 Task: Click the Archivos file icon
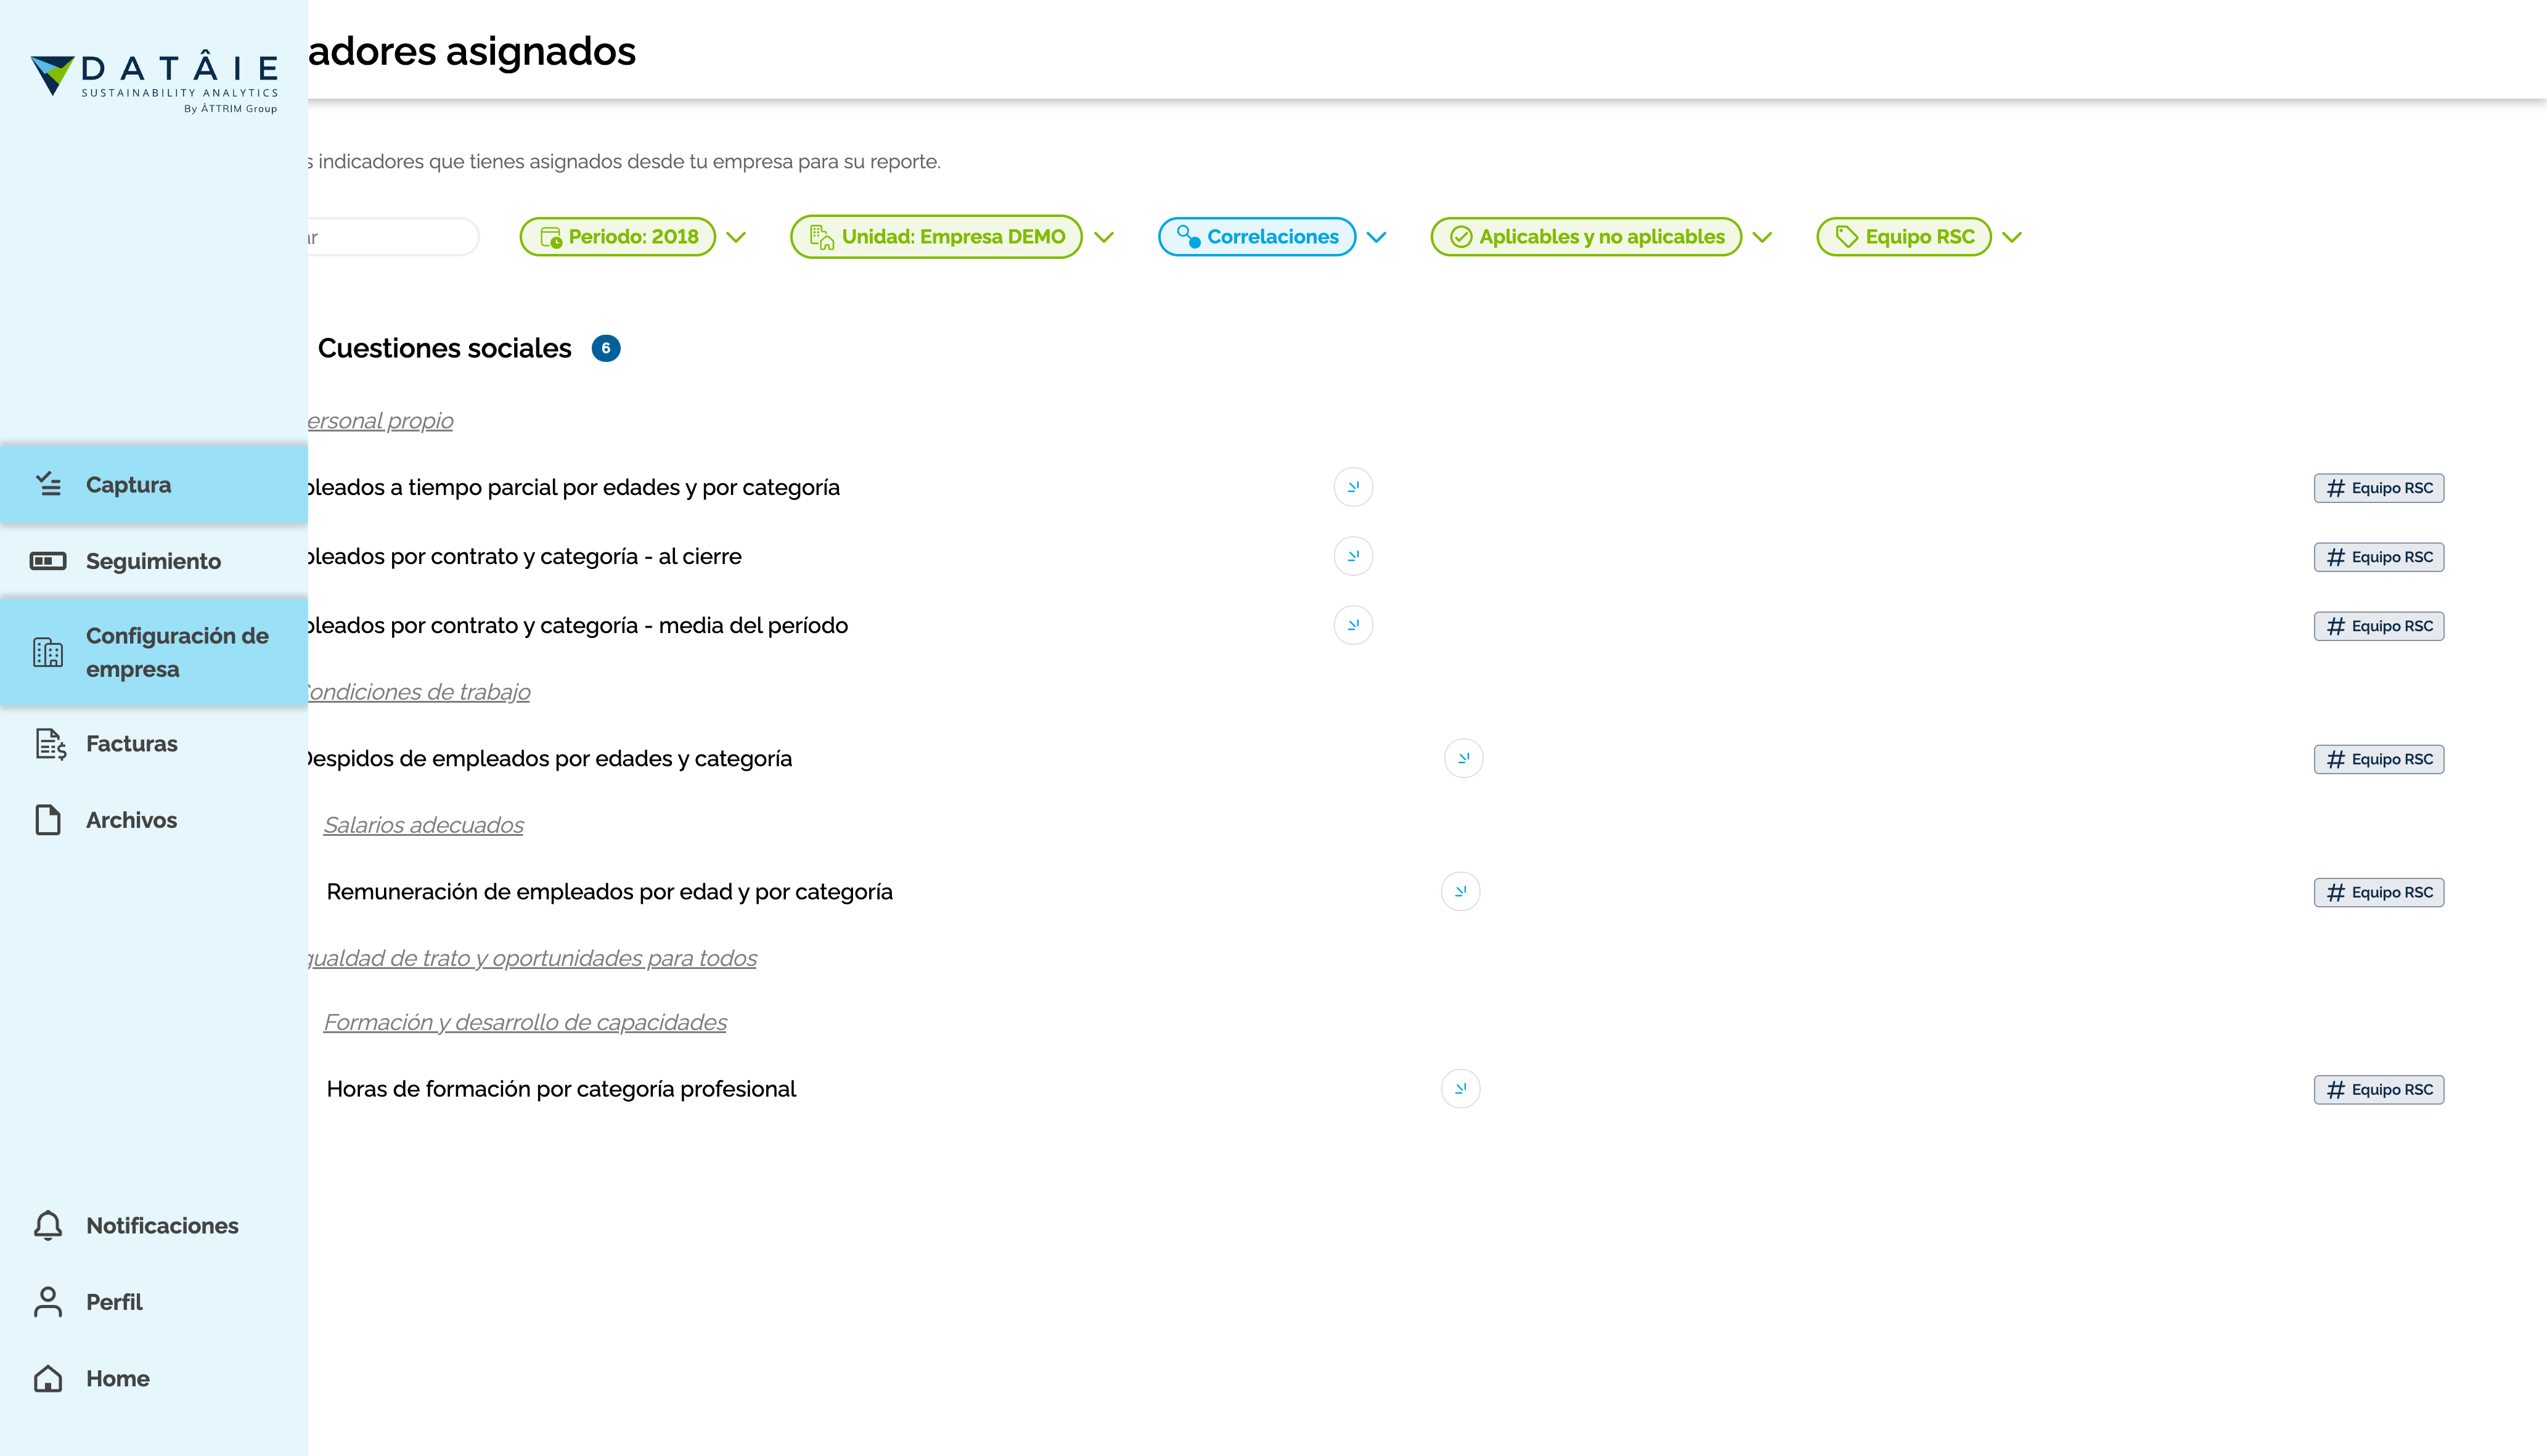point(48,820)
